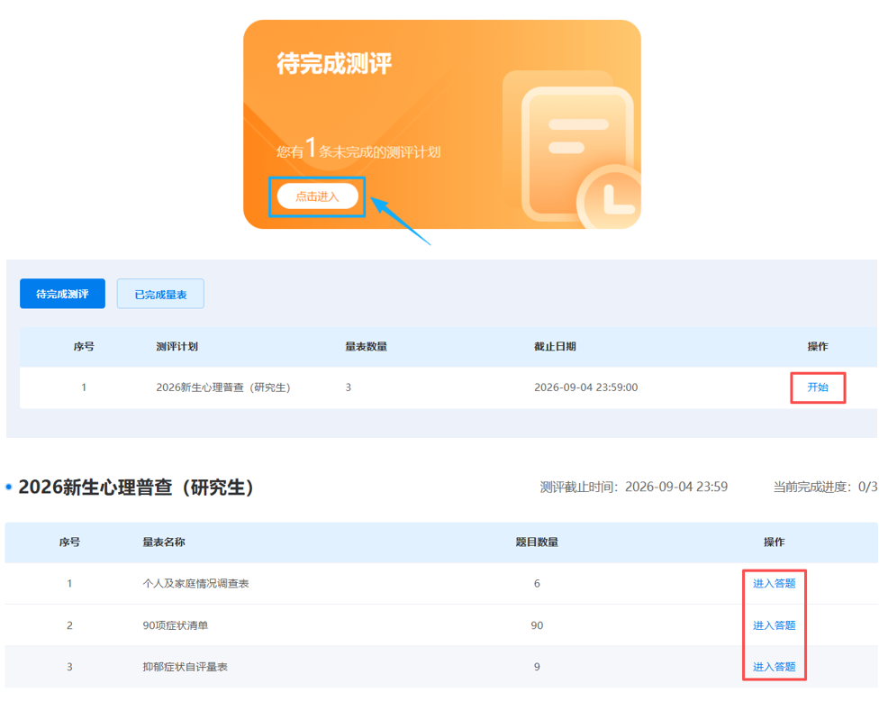Click the 待完成测评 card title text
Image resolution: width=888 pixels, height=702 pixels.
[334, 63]
